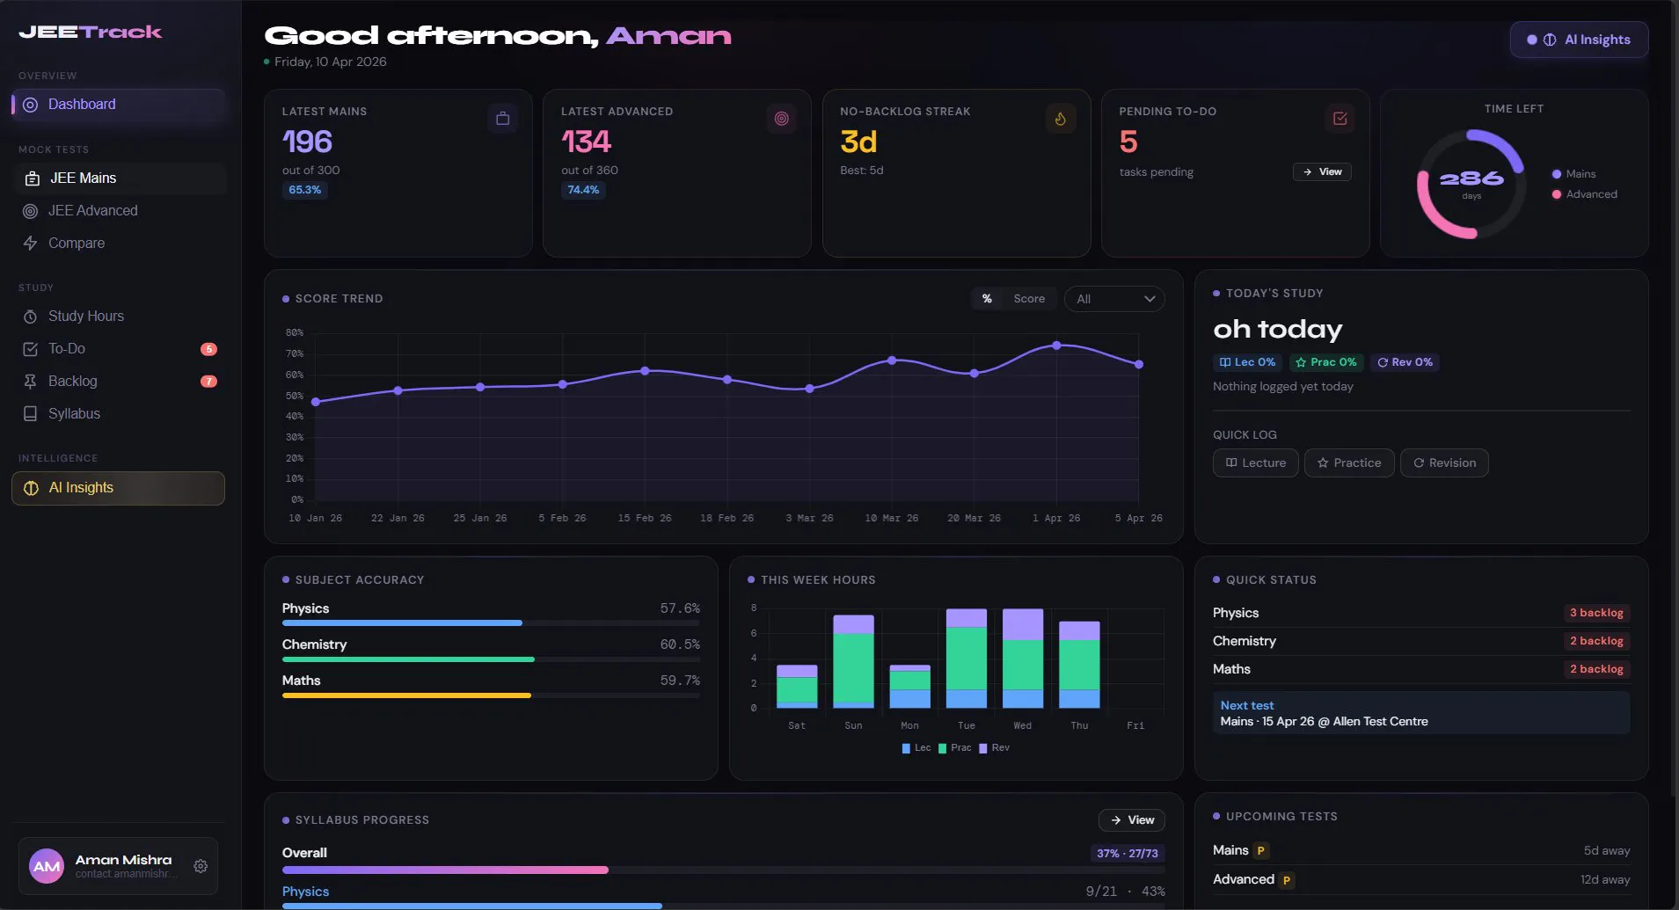The width and height of the screenshot is (1679, 910).
Task: Log a Revision in Quick Log
Action: [x=1444, y=463]
